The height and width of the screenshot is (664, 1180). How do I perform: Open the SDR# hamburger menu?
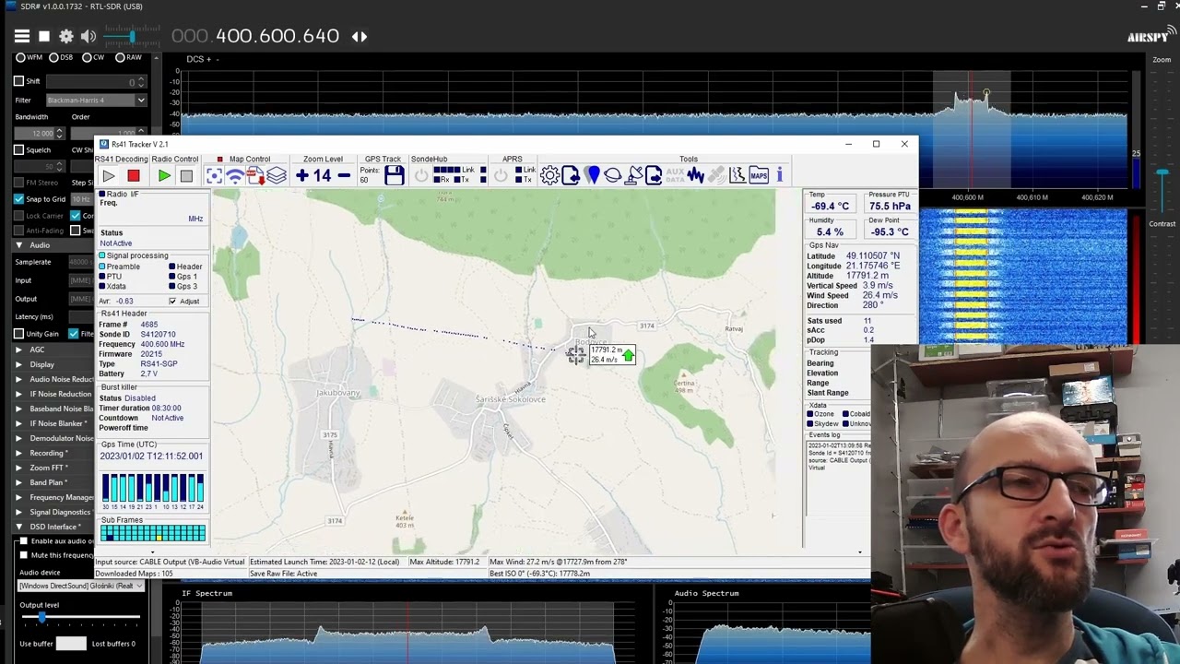click(21, 36)
